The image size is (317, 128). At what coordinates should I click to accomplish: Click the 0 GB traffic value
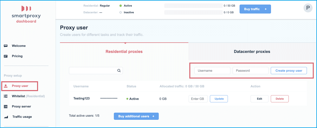pyautogui.click(x=163, y=99)
